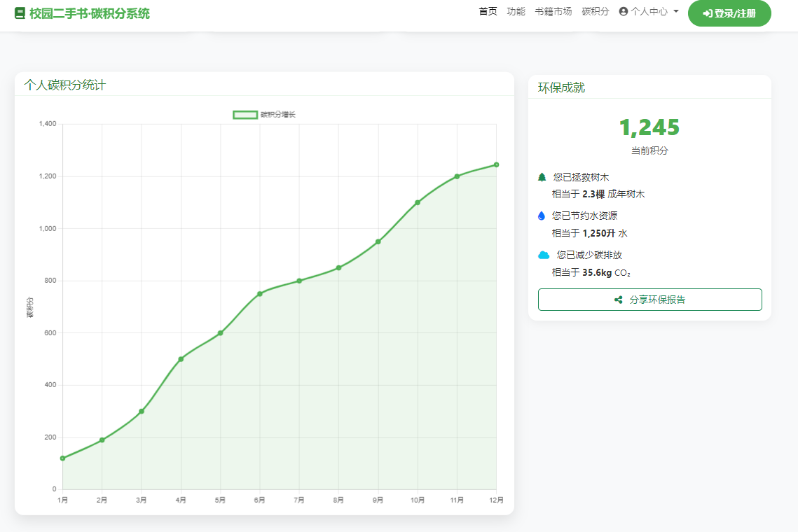Open the 碳积分 nav menu item
This screenshot has height=532, width=798.
point(596,11)
